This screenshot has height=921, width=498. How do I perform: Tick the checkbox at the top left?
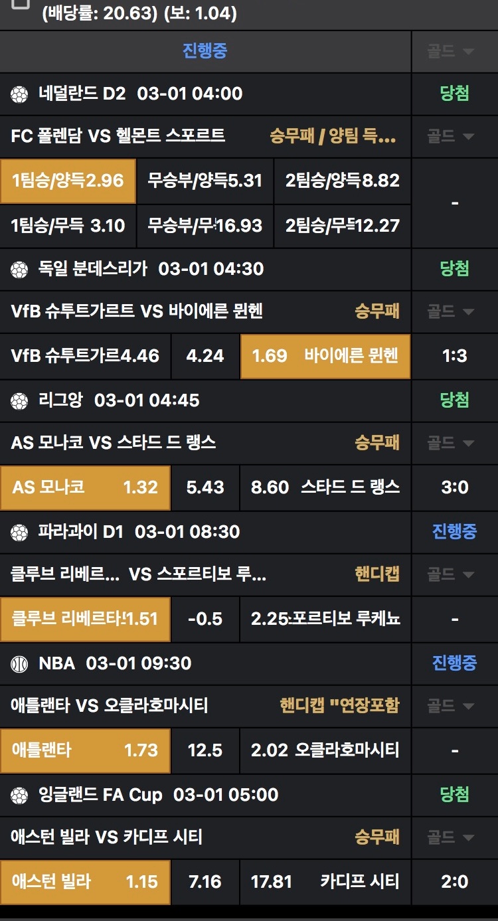point(21,3)
